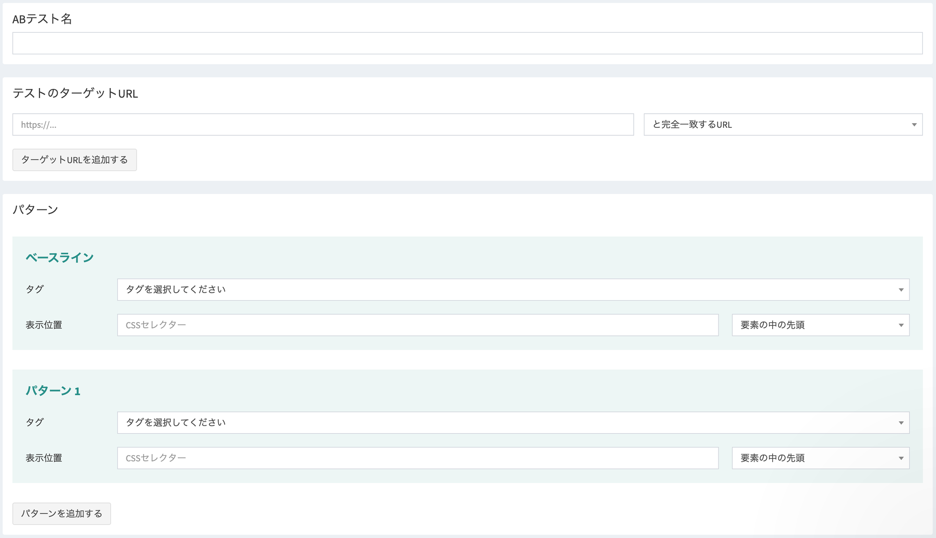Click the ベースライン section heading
The image size is (936, 538).
point(59,258)
